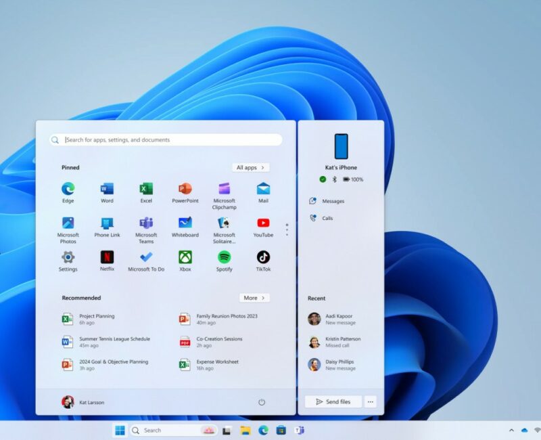Click the OneDrive cloud tray icon

click(x=525, y=431)
